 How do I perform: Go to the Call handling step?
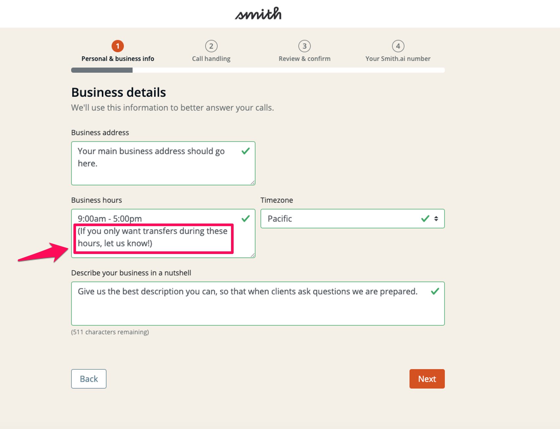click(211, 59)
